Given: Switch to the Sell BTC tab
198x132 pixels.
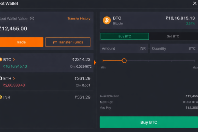Looking at the screenshot, I should coord(173,36).
